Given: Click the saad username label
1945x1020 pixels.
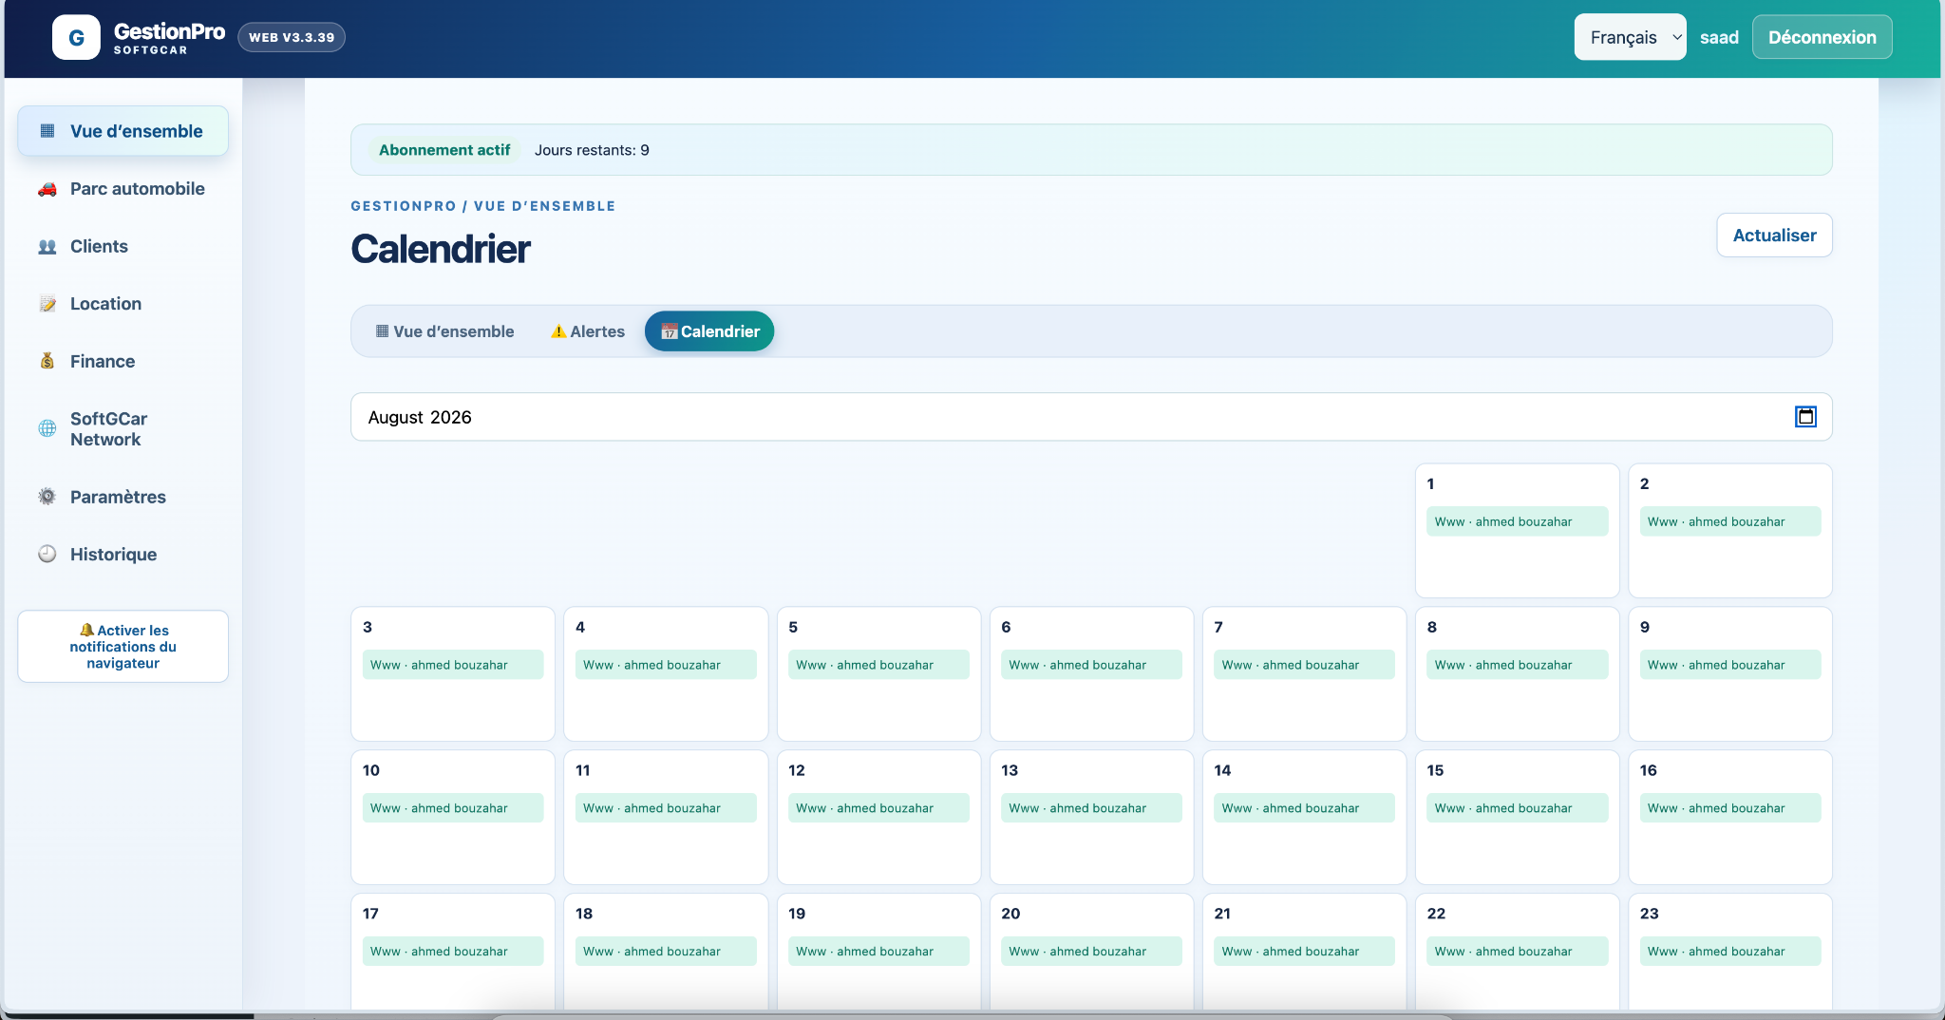Looking at the screenshot, I should coord(1719,38).
